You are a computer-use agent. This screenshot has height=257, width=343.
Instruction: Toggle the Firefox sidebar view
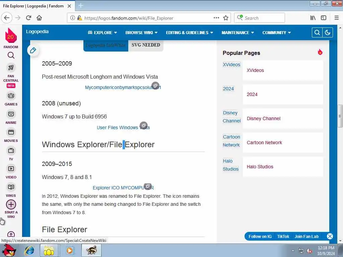tap(324, 18)
